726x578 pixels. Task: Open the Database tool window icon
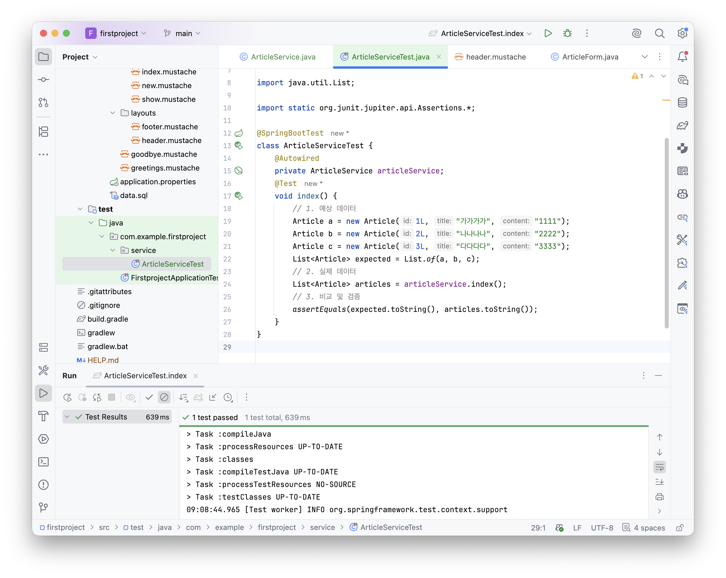683,102
